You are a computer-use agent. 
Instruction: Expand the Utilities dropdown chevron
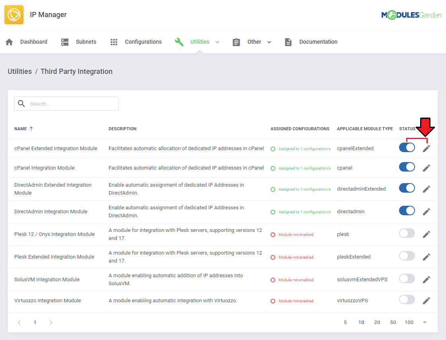pyautogui.click(x=217, y=42)
